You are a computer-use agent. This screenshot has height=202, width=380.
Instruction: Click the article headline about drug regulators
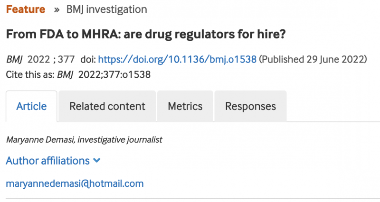144,35
